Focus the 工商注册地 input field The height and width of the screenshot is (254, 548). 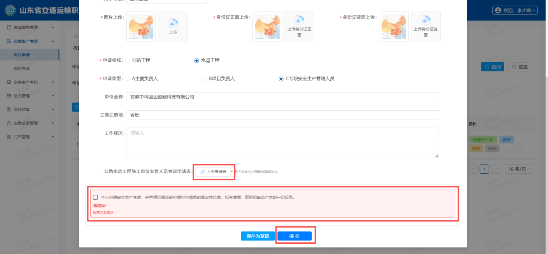point(282,115)
